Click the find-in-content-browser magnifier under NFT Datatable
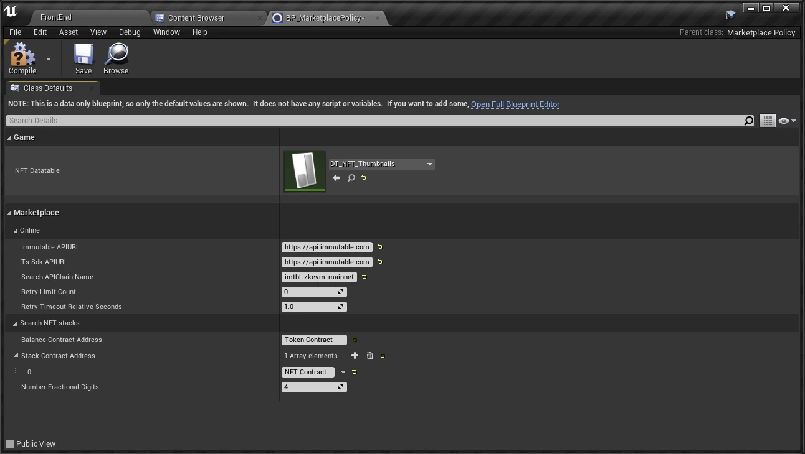Viewport: 805px width, 454px height. pyautogui.click(x=351, y=178)
